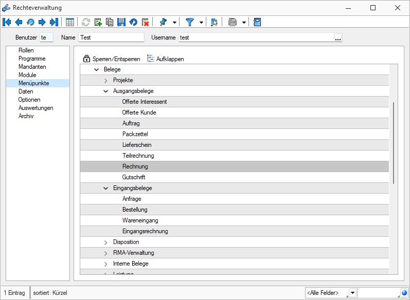The image size is (410, 300).
Task: Select the Lieferschein tree entry
Action: coord(137,145)
